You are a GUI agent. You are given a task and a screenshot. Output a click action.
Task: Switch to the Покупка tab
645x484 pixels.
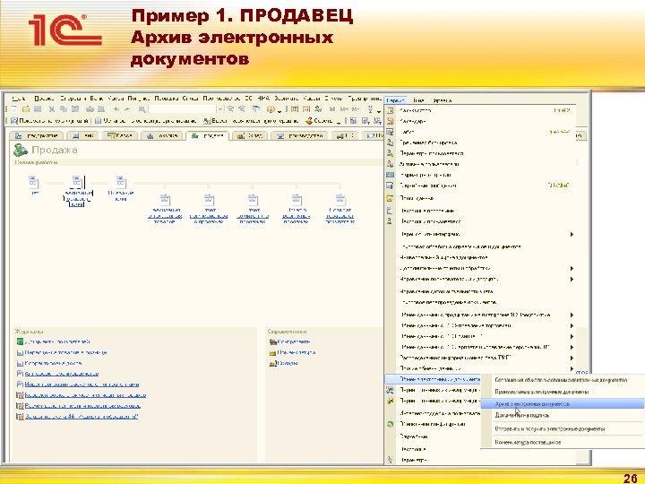point(162,135)
